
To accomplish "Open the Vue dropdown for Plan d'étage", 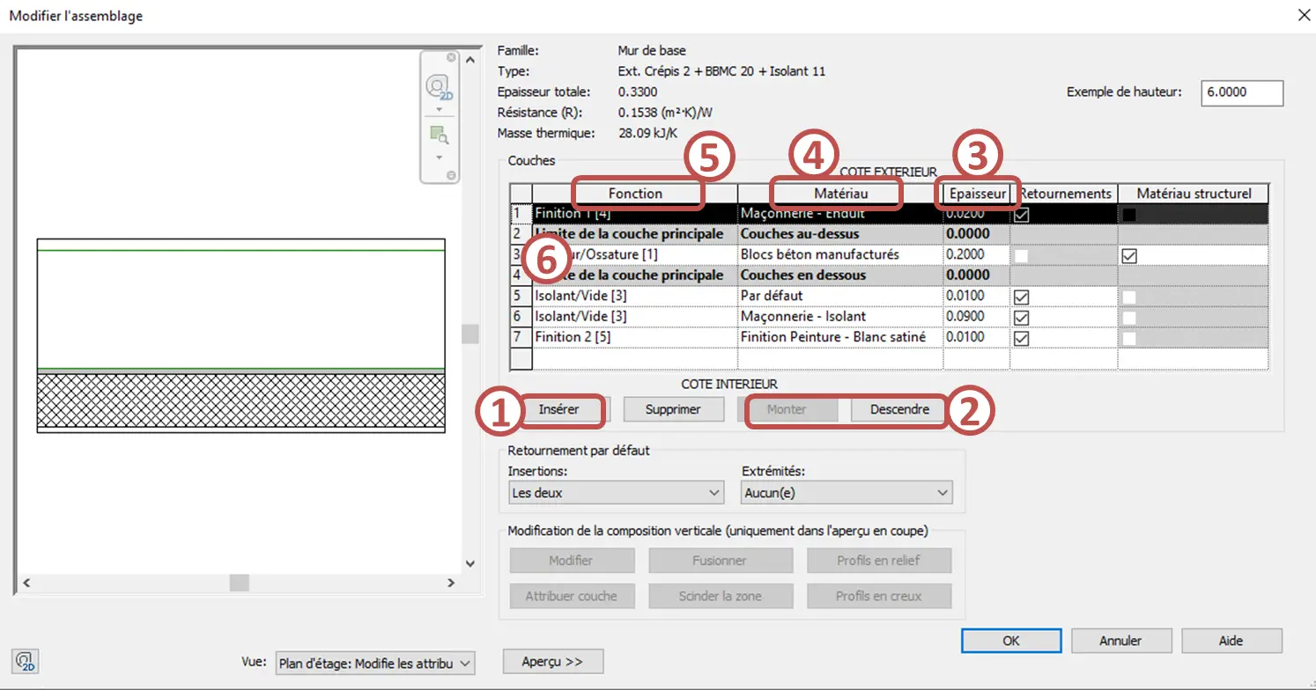I will coord(375,664).
